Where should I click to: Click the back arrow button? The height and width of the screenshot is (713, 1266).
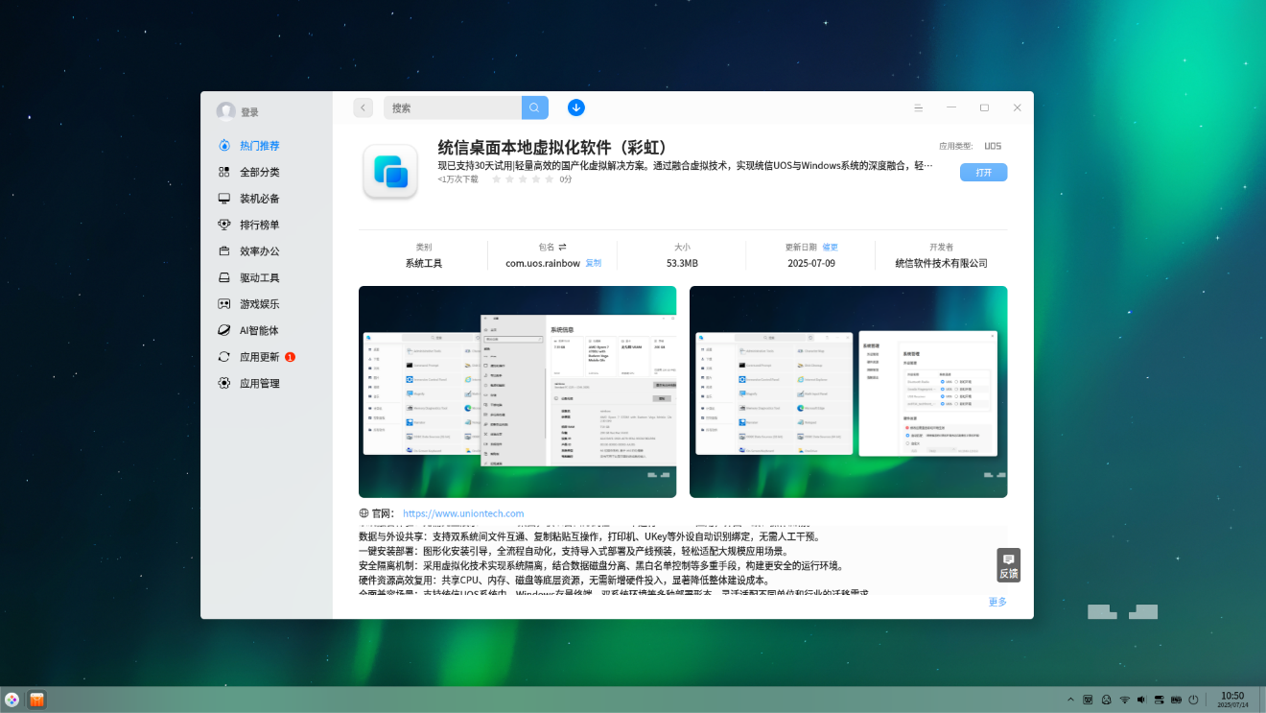[x=363, y=107]
